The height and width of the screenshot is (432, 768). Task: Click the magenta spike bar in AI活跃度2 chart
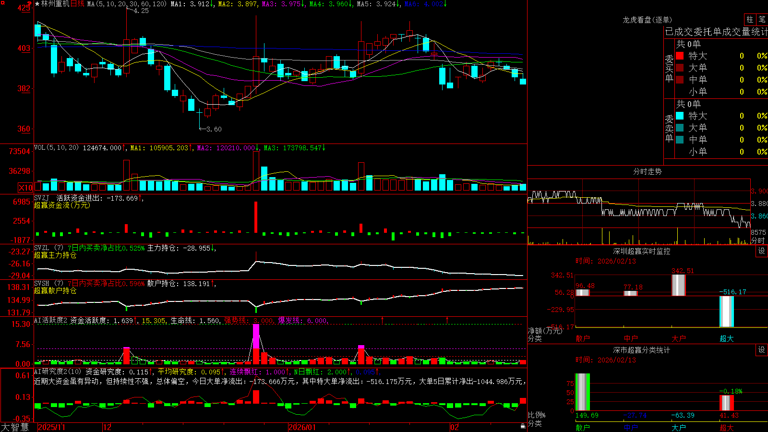(256, 336)
